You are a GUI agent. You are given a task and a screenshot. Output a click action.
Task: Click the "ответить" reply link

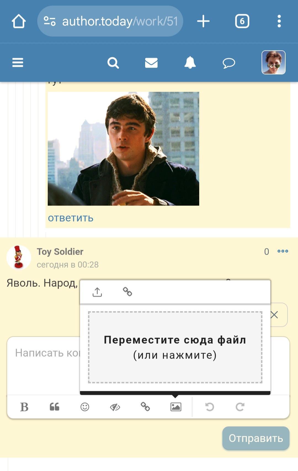[71, 218]
